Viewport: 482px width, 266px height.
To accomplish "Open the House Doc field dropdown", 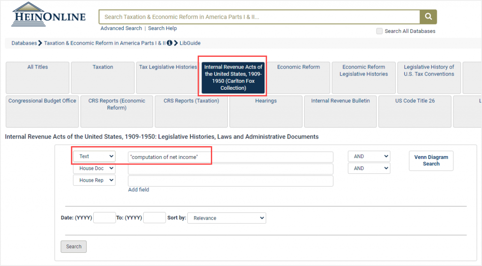I will (x=94, y=168).
